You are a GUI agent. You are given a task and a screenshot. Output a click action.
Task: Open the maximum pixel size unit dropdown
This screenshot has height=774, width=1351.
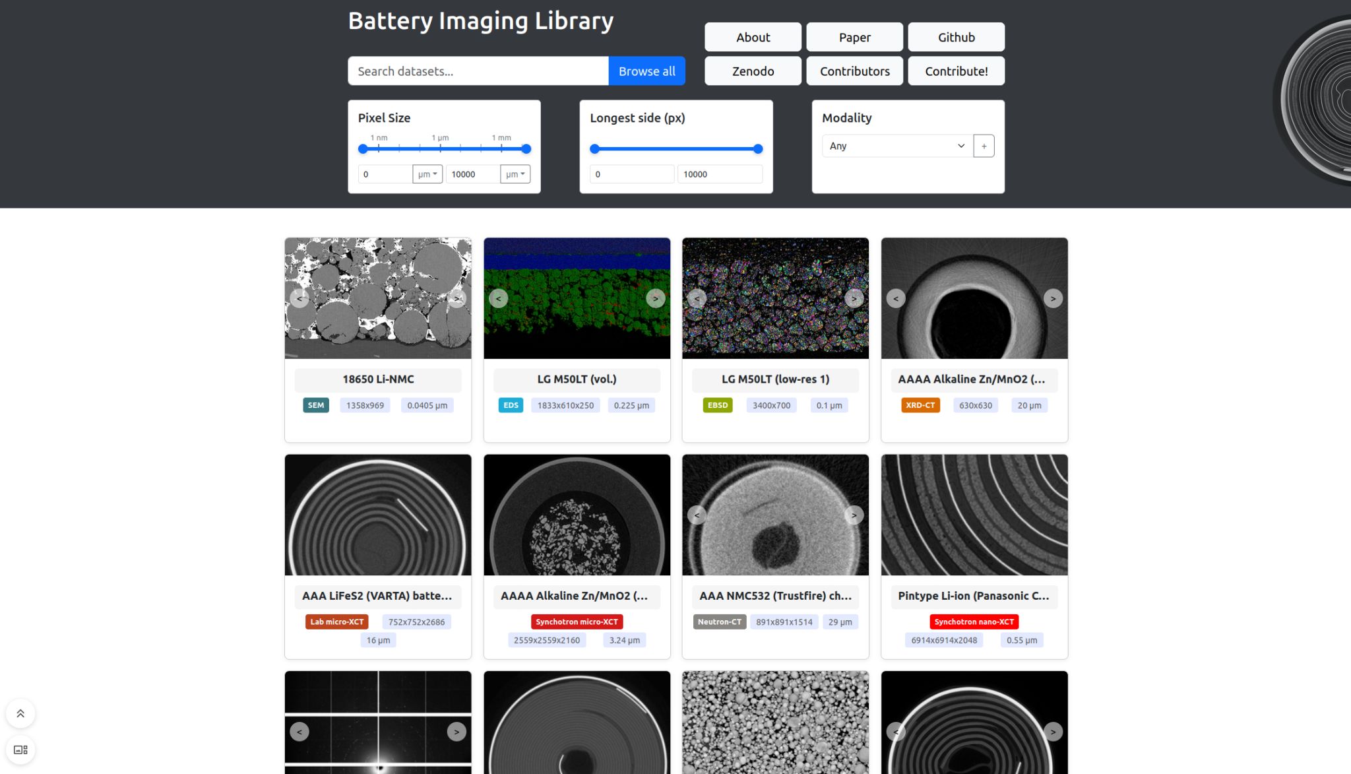515,174
